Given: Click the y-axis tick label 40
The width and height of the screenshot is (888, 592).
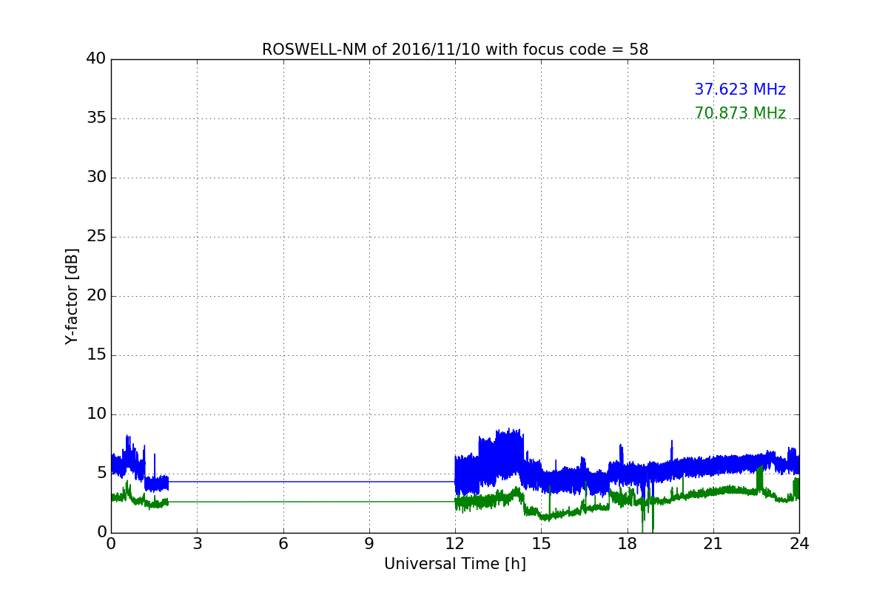Looking at the screenshot, I should click(x=96, y=59).
